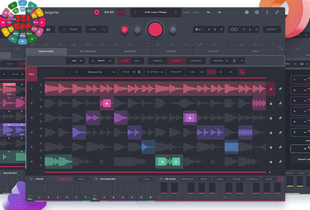Go to the previous preset arrow

136,12
